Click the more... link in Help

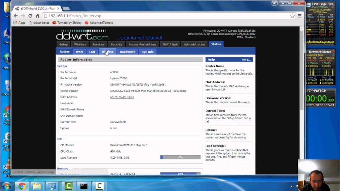point(246,60)
